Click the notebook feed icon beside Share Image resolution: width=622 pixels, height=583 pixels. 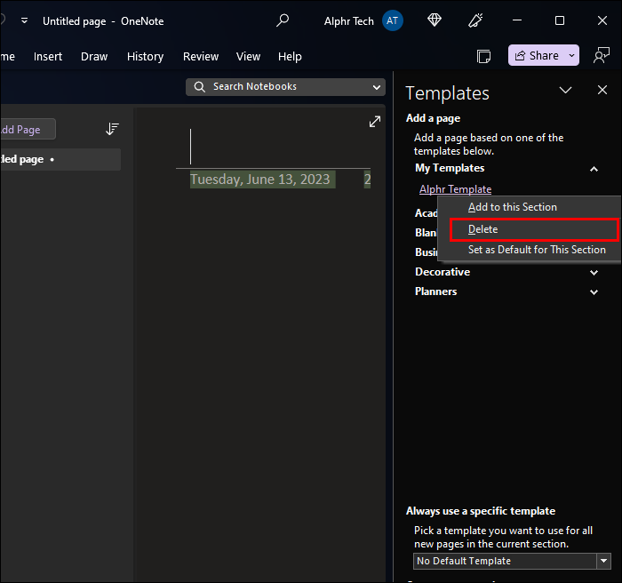[484, 56]
